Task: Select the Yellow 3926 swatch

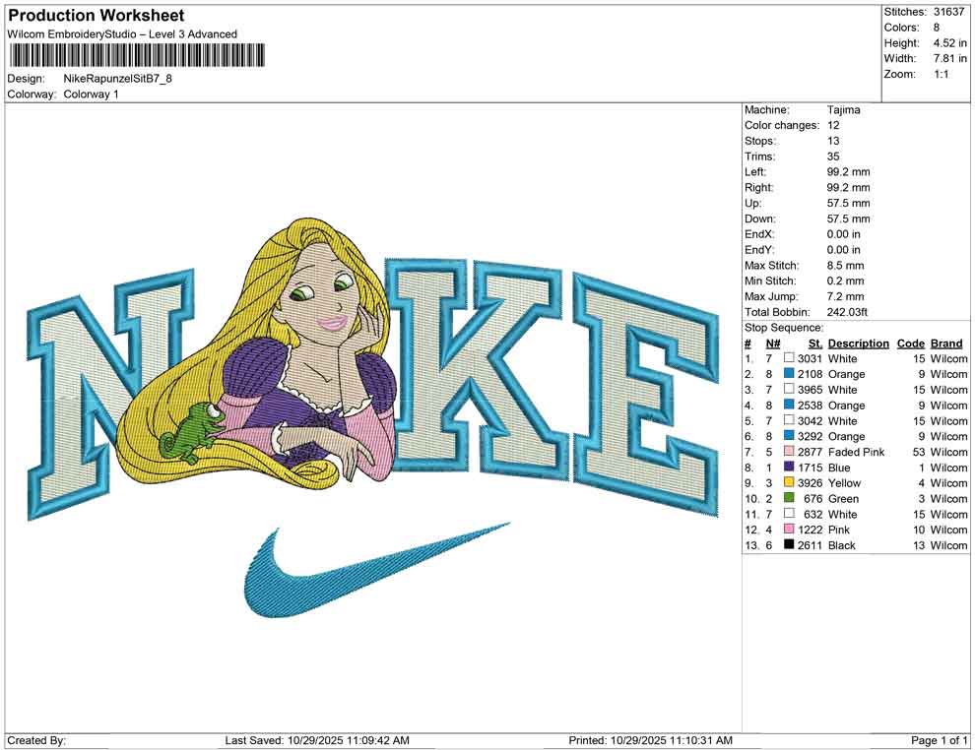Action: [788, 483]
